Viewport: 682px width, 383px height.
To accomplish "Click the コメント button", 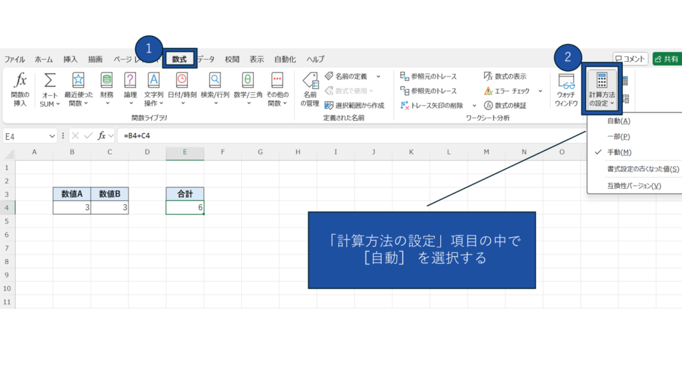I will click(x=630, y=59).
